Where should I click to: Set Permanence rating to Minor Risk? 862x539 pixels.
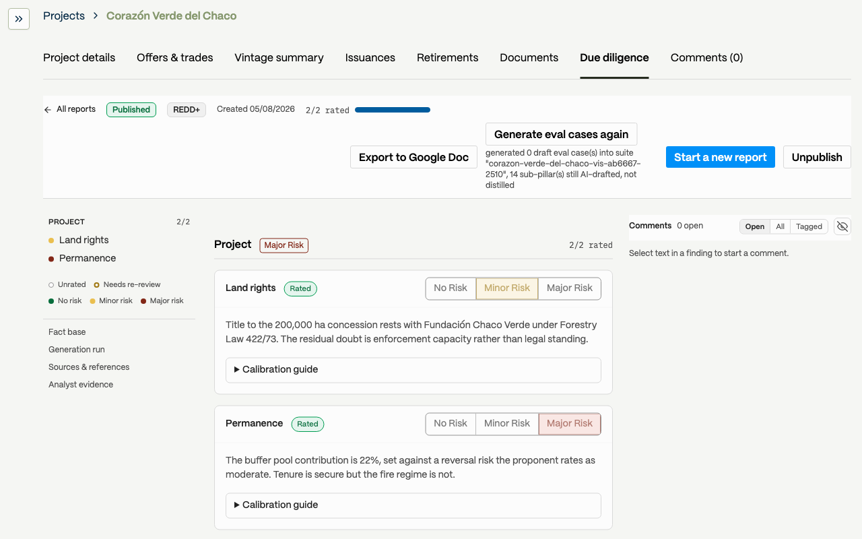coord(507,424)
